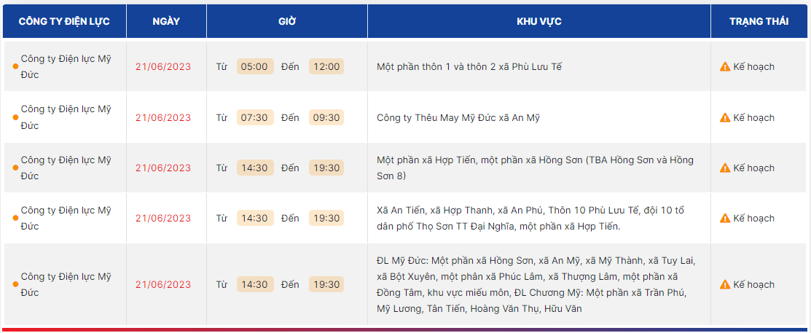811x333 pixels.
Task: Click the 12:00 end time badge
Action: click(326, 67)
